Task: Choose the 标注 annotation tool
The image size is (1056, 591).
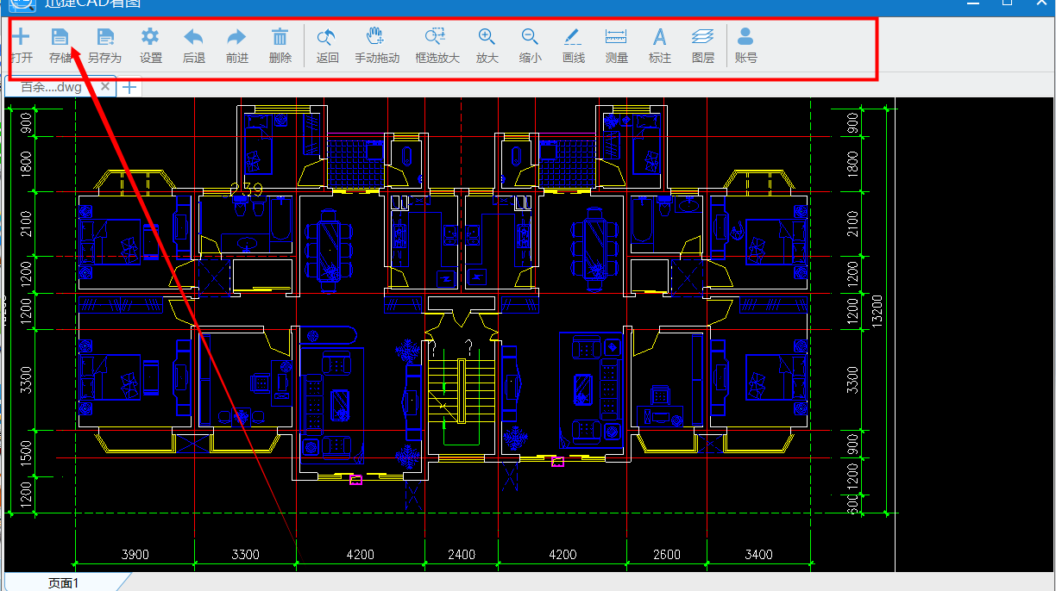Action: [x=659, y=46]
